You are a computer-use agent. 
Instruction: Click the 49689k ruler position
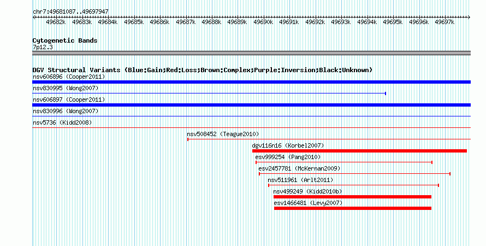tap(237, 22)
